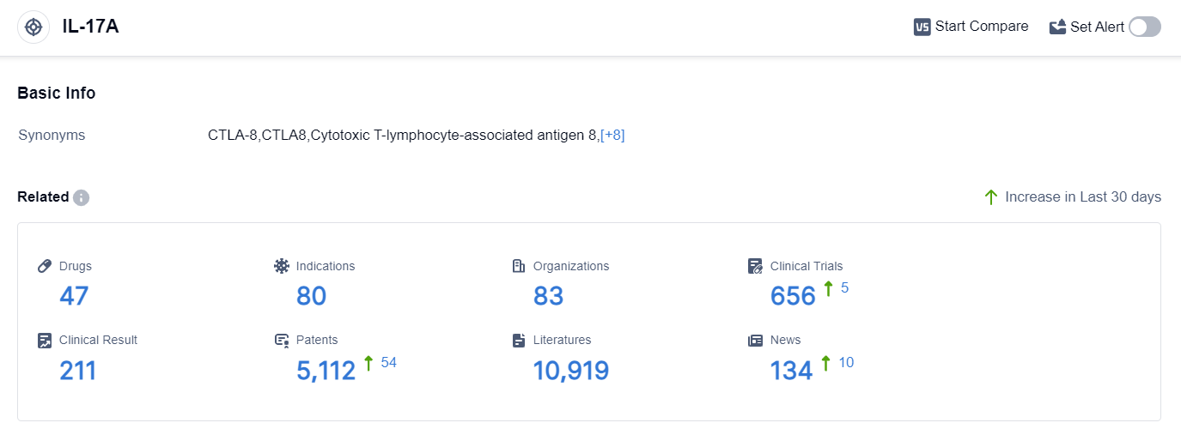Click the Indications virus icon
Screen dimensions: 1181x441
(x=282, y=266)
